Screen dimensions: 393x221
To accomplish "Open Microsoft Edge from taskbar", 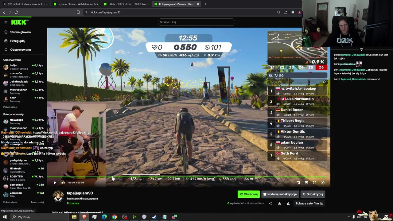I will click(104, 217).
